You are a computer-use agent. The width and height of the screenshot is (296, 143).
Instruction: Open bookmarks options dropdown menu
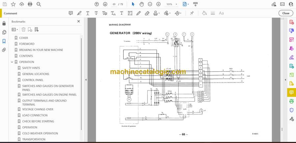point(15,30)
